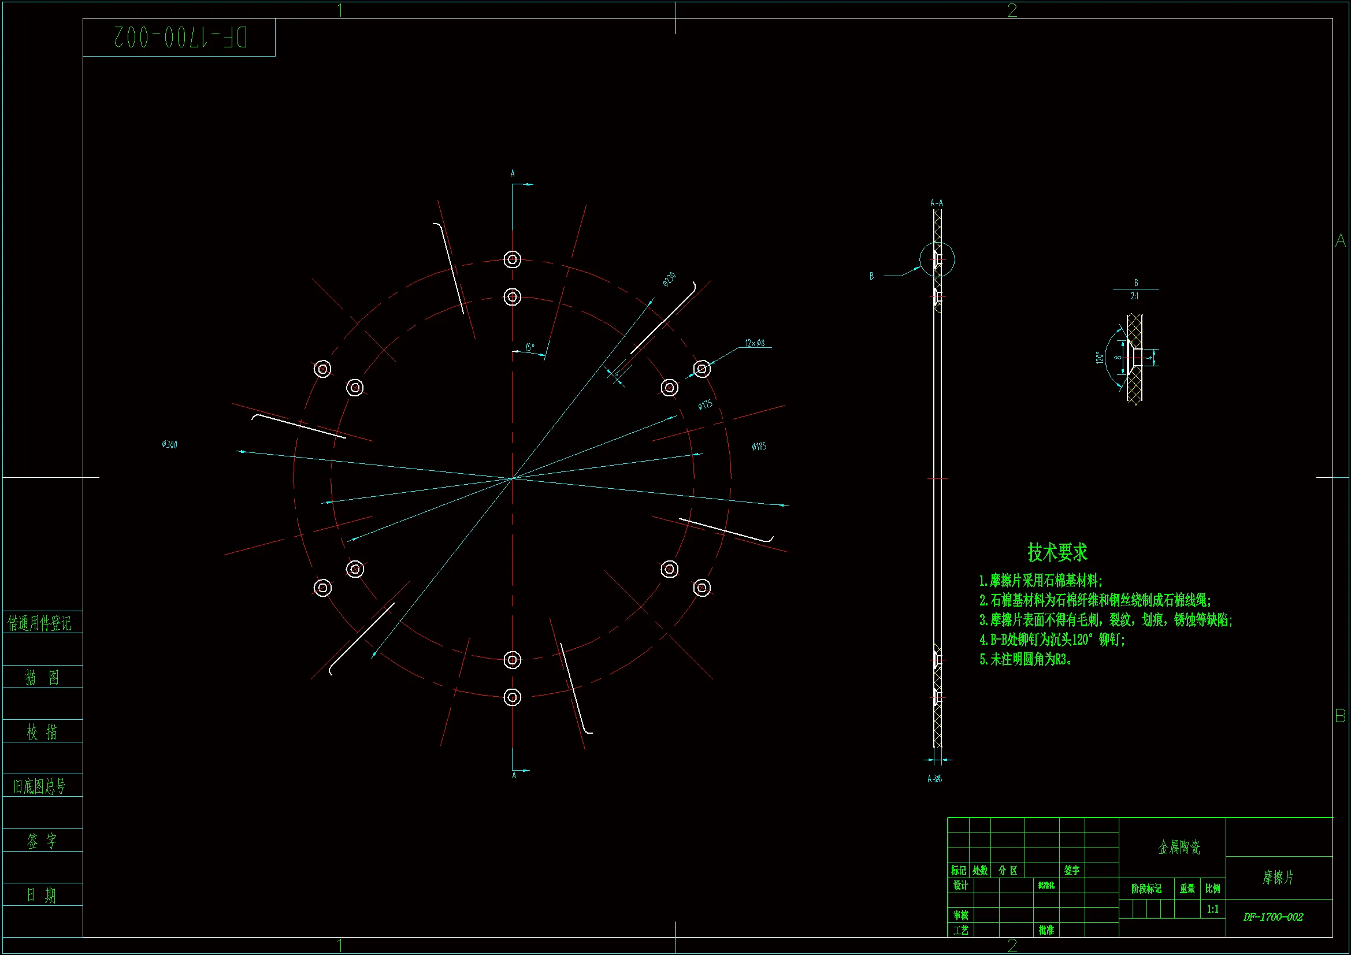Select the 1:1 scale value cell

pos(1212,909)
